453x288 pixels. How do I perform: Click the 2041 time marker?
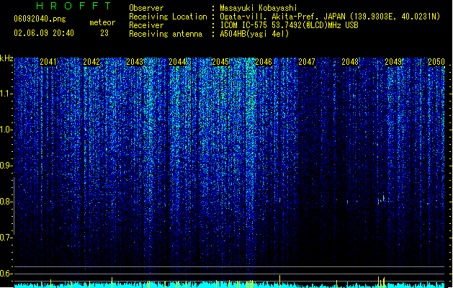click(48, 62)
